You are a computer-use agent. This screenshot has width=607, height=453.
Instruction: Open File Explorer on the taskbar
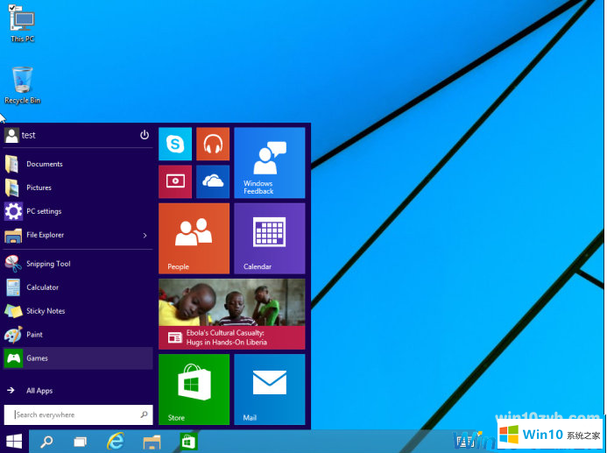[x=152, y=442]
